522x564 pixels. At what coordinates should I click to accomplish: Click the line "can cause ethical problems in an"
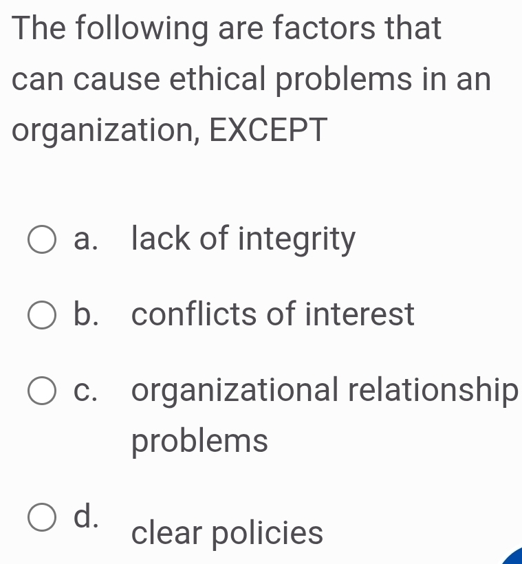(x=252, y=80)
